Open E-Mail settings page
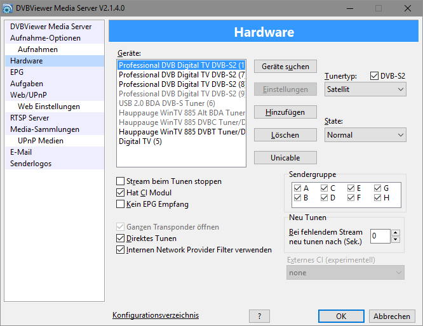423x326 pixels. [x=55, y=152]
